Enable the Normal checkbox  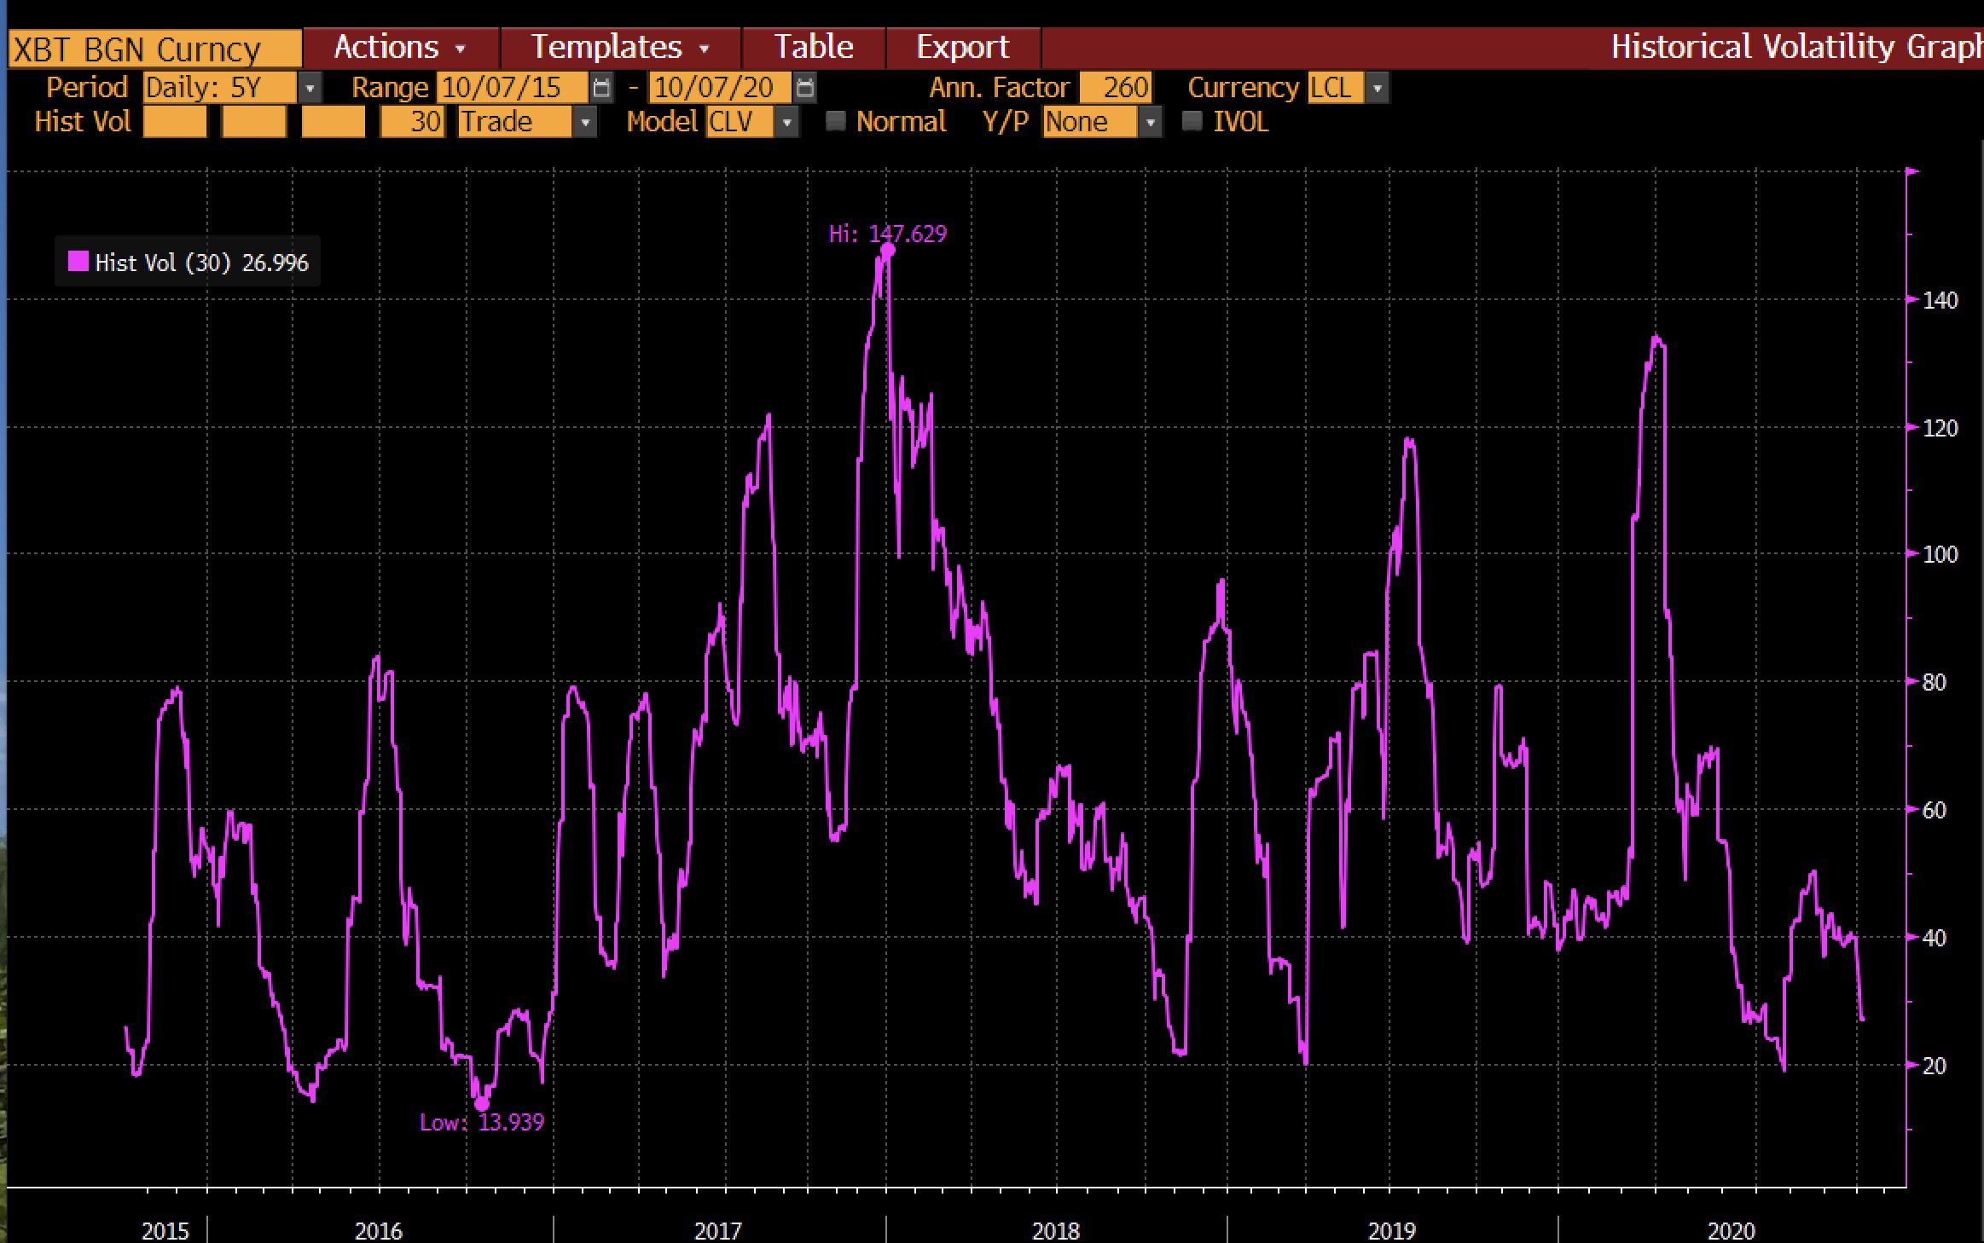(x=837, y=122)
